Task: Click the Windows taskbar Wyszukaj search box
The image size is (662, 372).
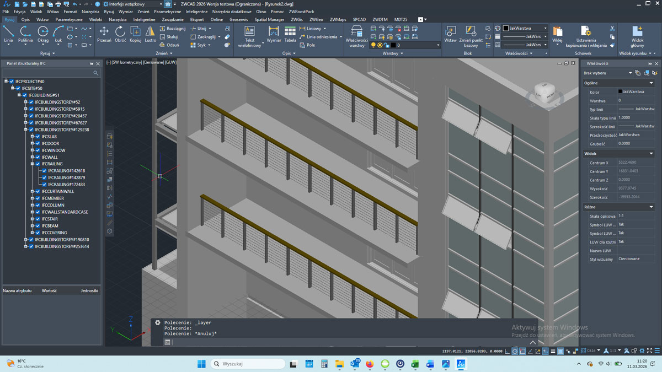Action: (248, 364)
